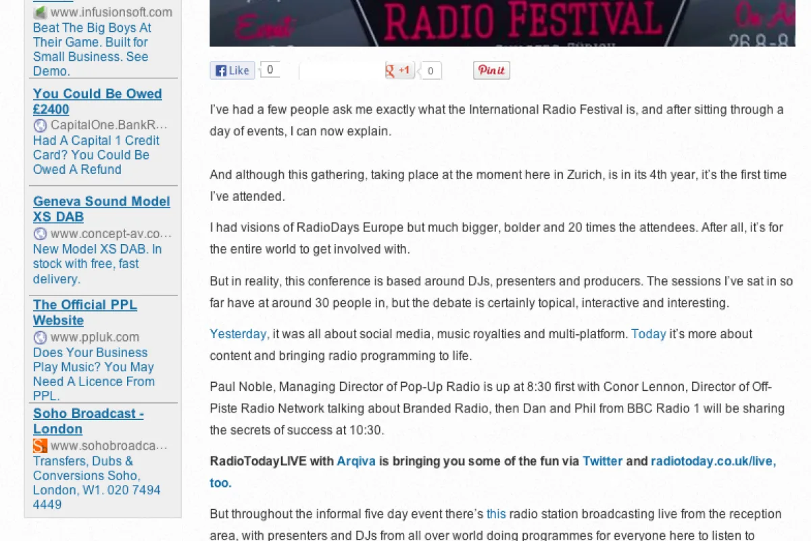Click the www.ppluk.com URL text
The width and height of the screenshot is (811, 541).
(x=95, y=337)
